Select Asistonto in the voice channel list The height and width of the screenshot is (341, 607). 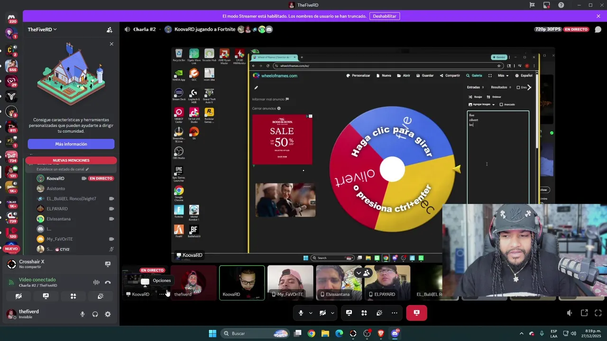[76, 188]
